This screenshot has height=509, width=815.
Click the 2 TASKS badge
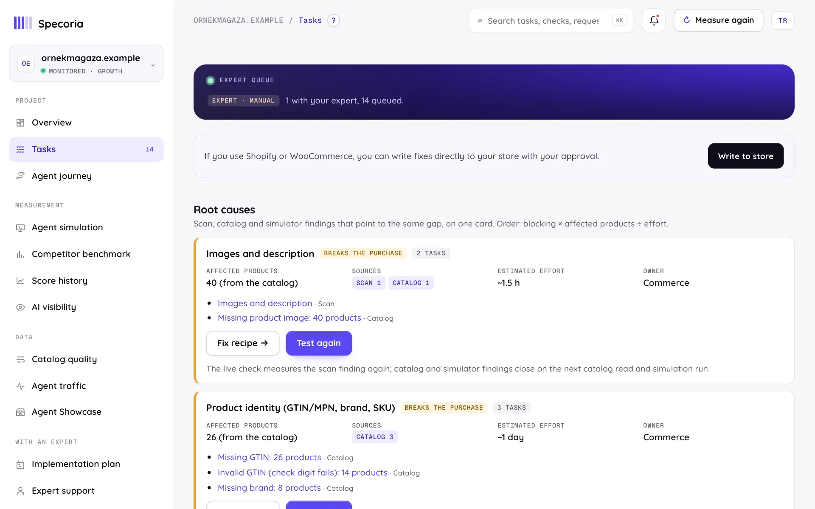pos(431,253)
